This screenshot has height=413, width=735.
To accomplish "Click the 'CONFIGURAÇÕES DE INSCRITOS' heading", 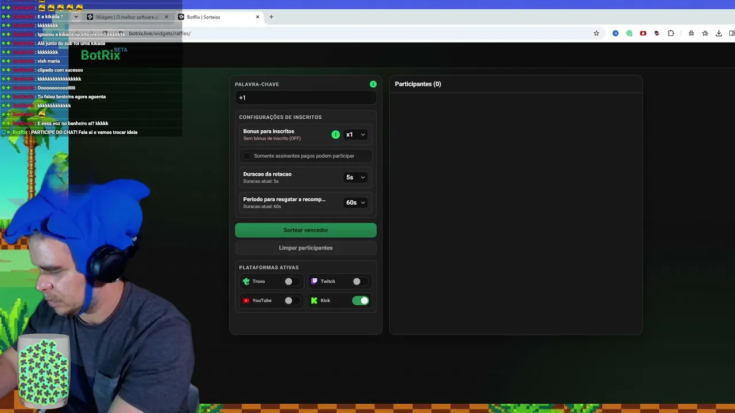I will (x=280, y=117).
